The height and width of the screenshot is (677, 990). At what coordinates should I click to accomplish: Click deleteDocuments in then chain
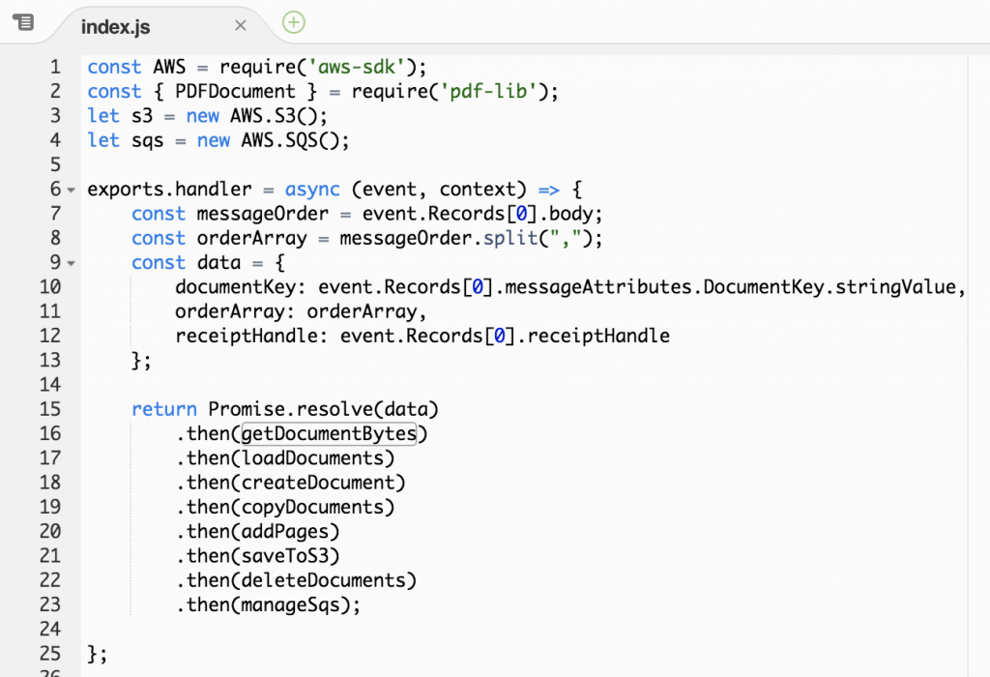pos(323,580)
